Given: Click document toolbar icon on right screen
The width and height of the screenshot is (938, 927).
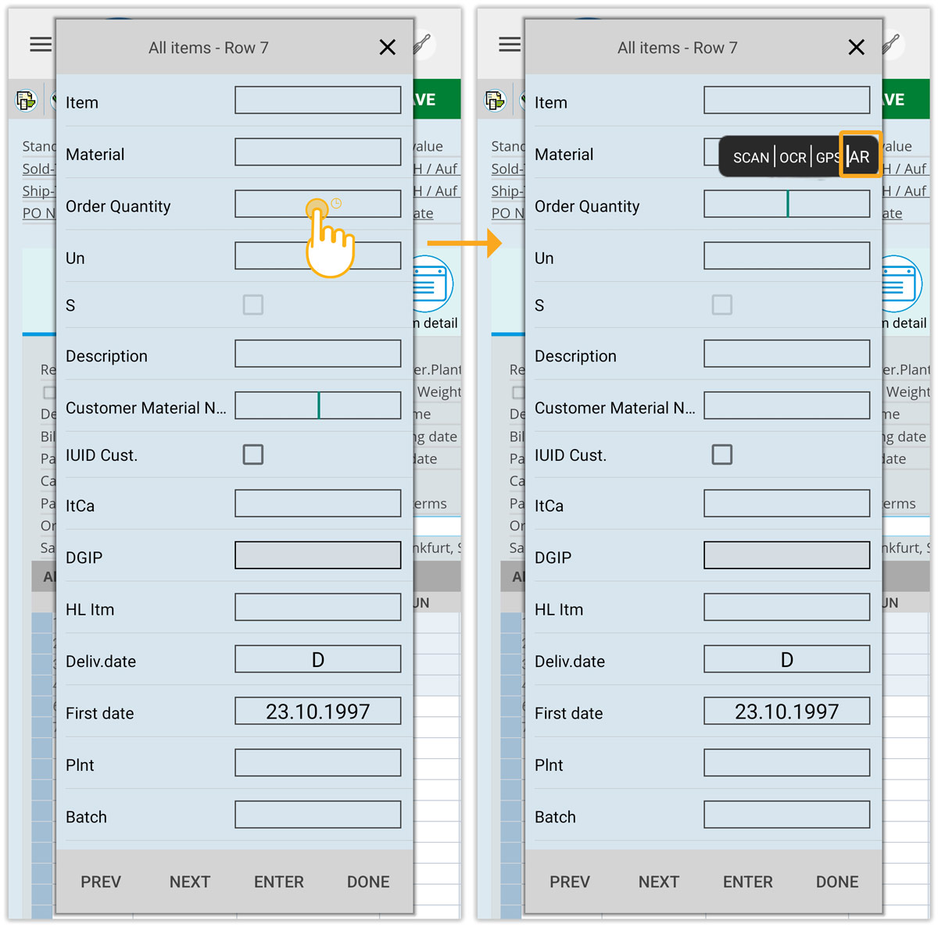Looking at the screenshot, I should coord(496,101).
